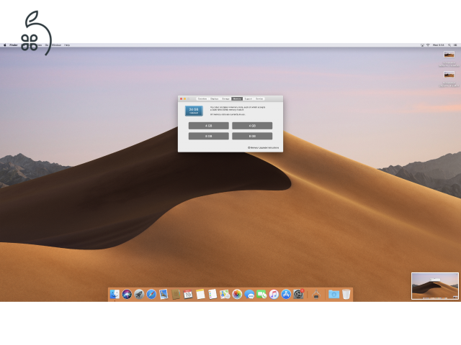This screenshot has width=461, height=345.
Task: Switch to the Storage tab
Action: [x=225, y=99]
